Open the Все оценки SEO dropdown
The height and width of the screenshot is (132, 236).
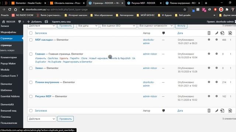[x=118, y=26]
